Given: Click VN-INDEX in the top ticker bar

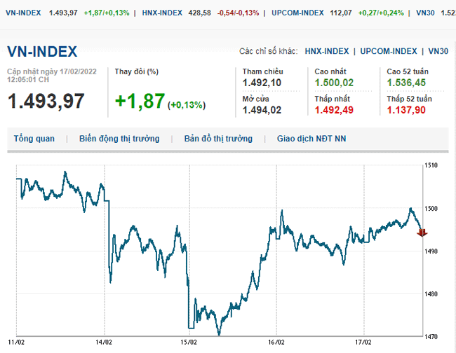Looking at the screenshot, I should tap(22, 13).
